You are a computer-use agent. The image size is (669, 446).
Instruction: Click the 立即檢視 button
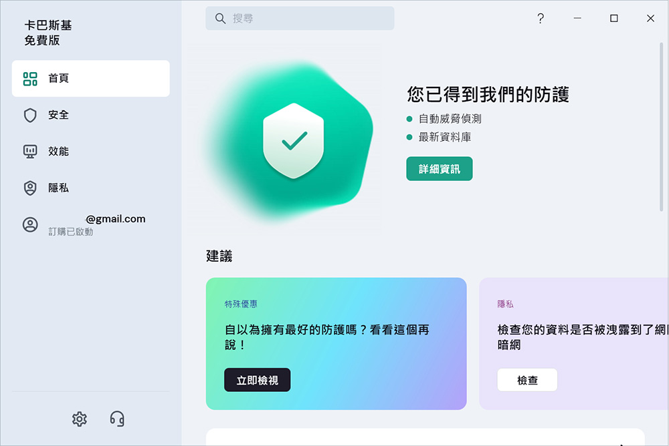click(x=258, y=380)
